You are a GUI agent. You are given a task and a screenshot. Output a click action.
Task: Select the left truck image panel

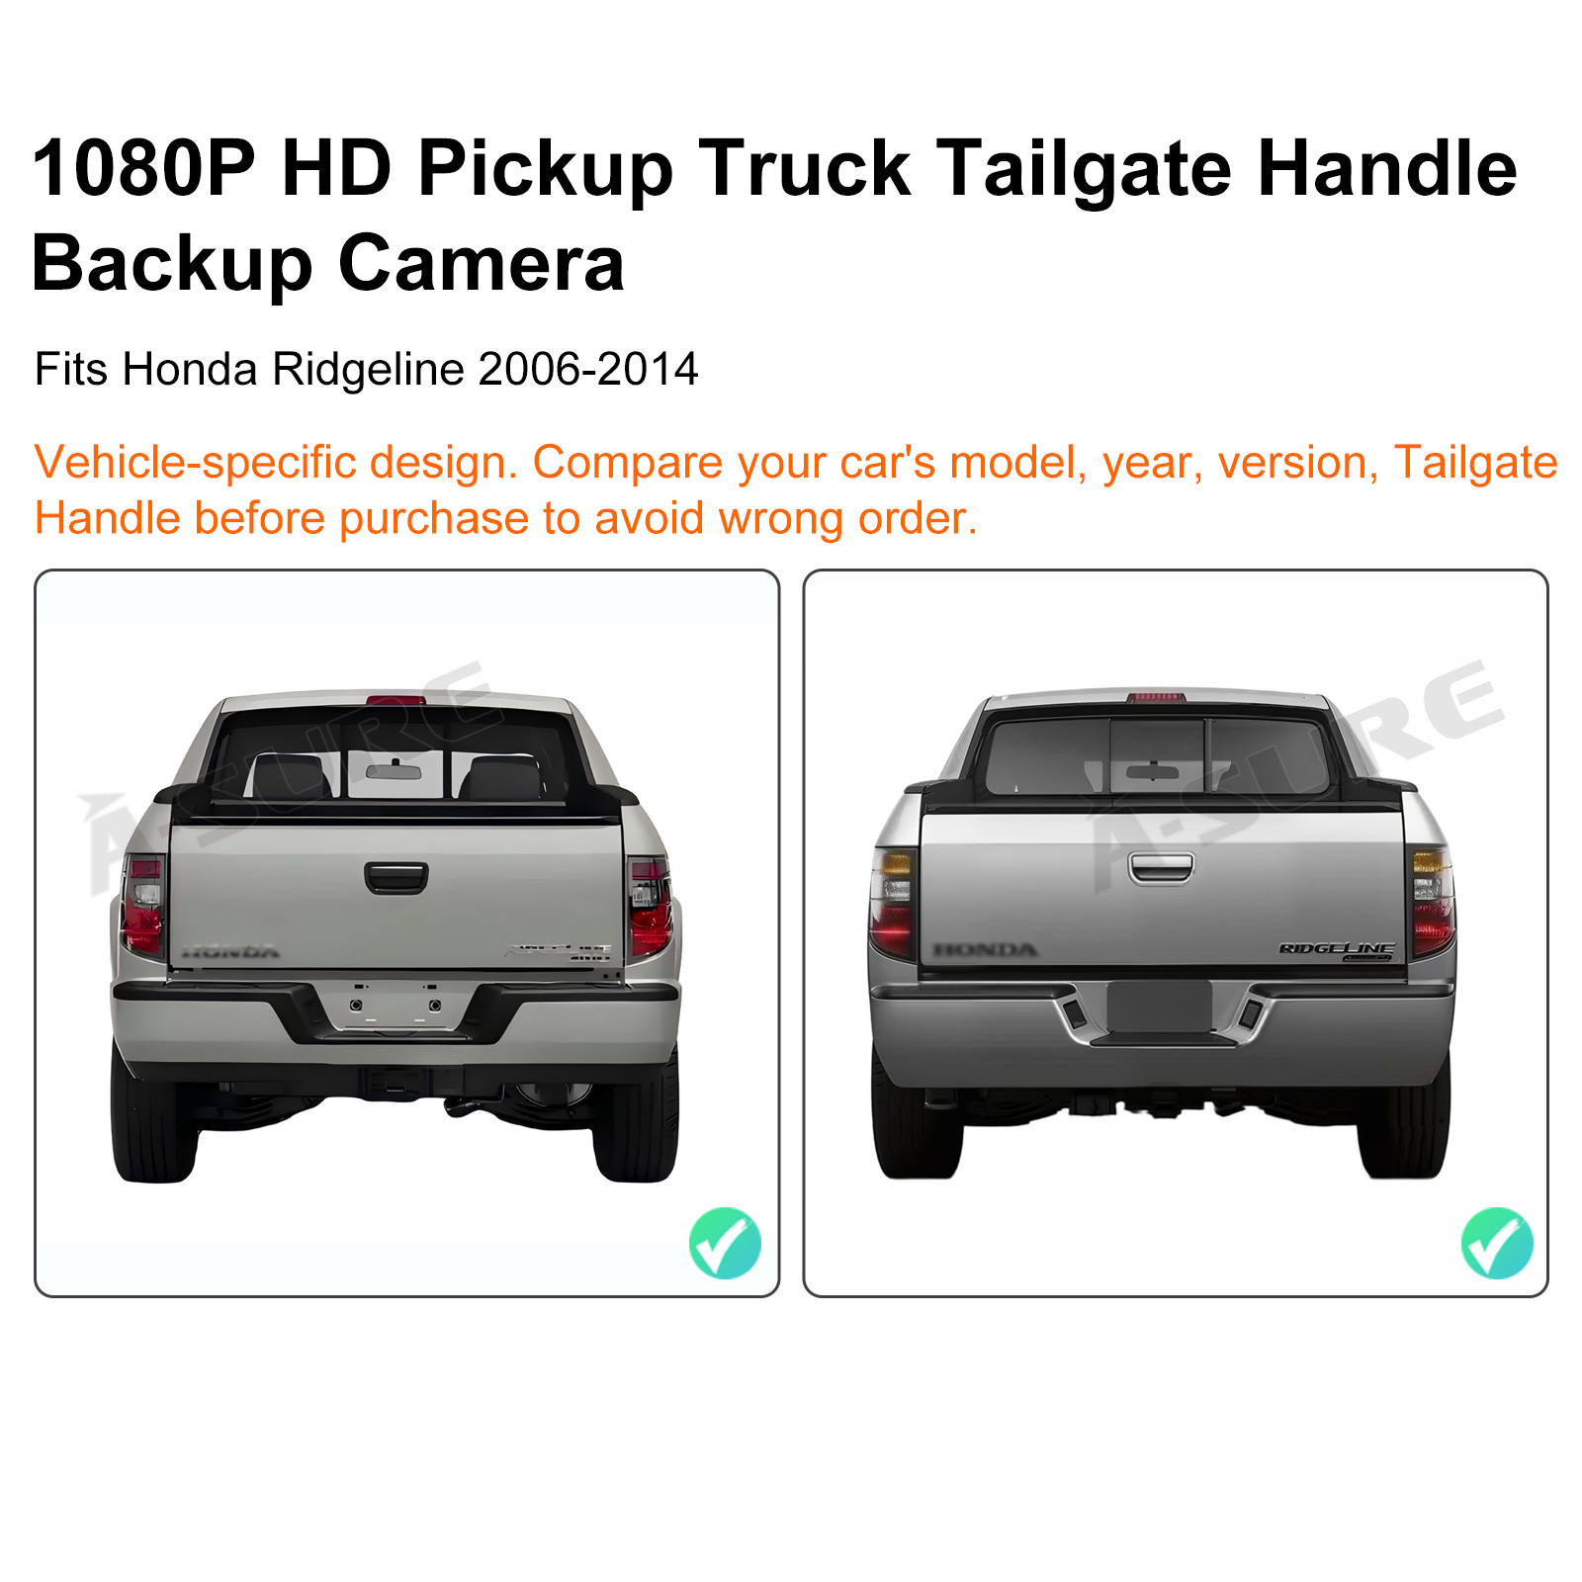[x=407, y=933]
